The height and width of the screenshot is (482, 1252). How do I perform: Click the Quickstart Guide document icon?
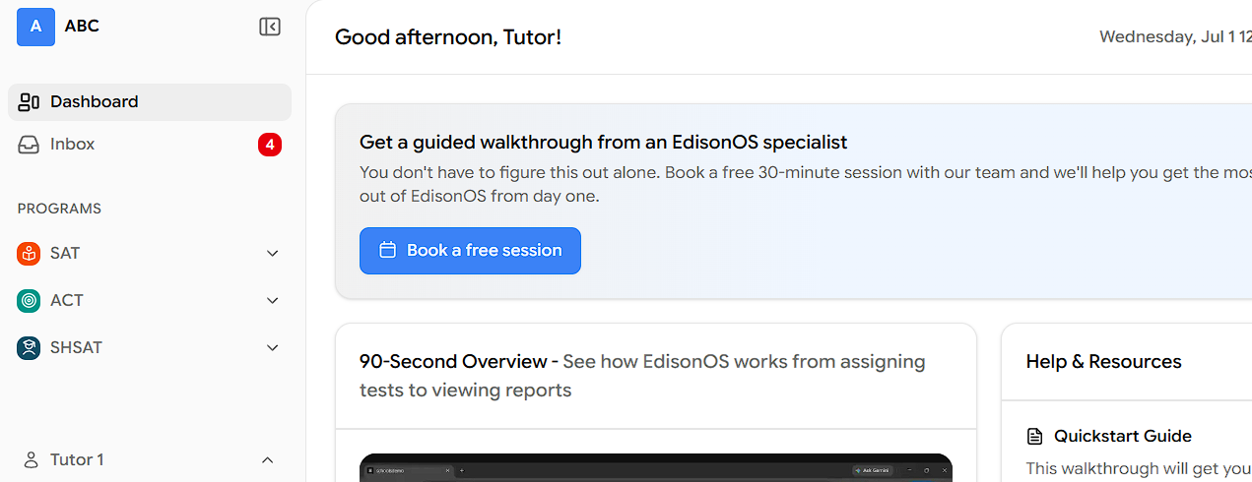(x=1034, y=436)
